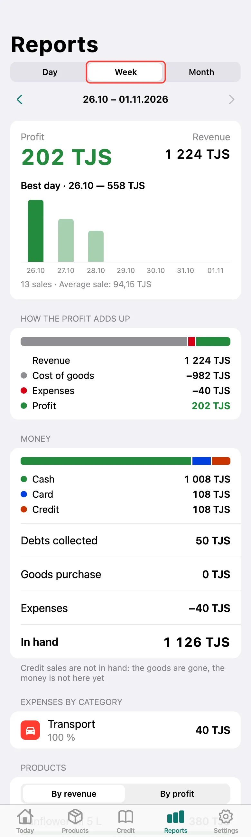This screenshot has width=251, height=837.
Task: Sort products By profit
Action: coord(177,794)
